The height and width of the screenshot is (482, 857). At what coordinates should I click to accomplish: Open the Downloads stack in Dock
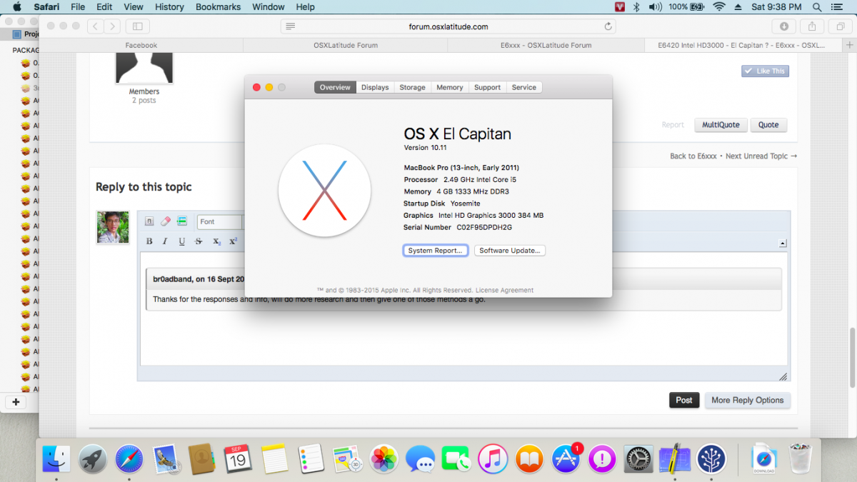(x=763, y=458)
